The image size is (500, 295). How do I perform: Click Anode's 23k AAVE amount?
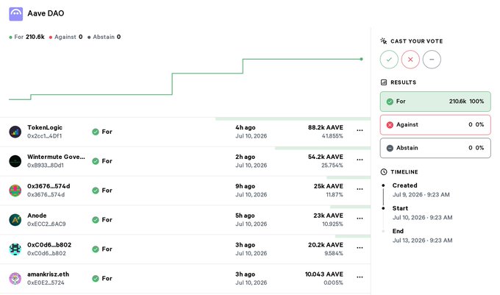(329, 216)
